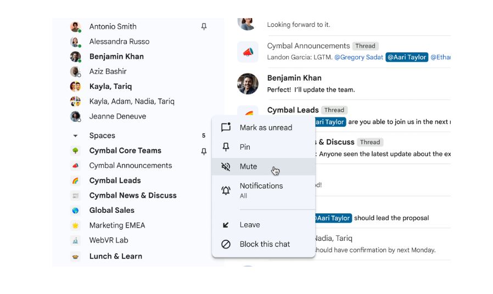This screenshot has width=493, height=294.
Task: Click the megaphone avatar in the Cymbal Announcements thread
Action: pos(248,52)
